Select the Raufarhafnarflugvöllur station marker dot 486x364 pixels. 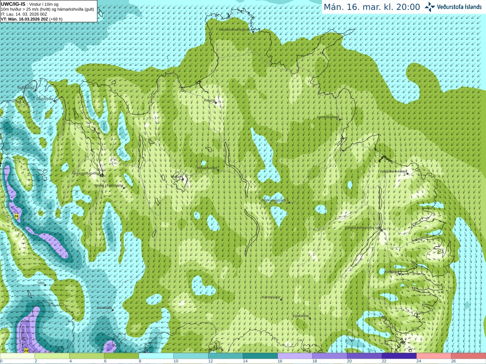pyautogui.click(x=253, y=32)
